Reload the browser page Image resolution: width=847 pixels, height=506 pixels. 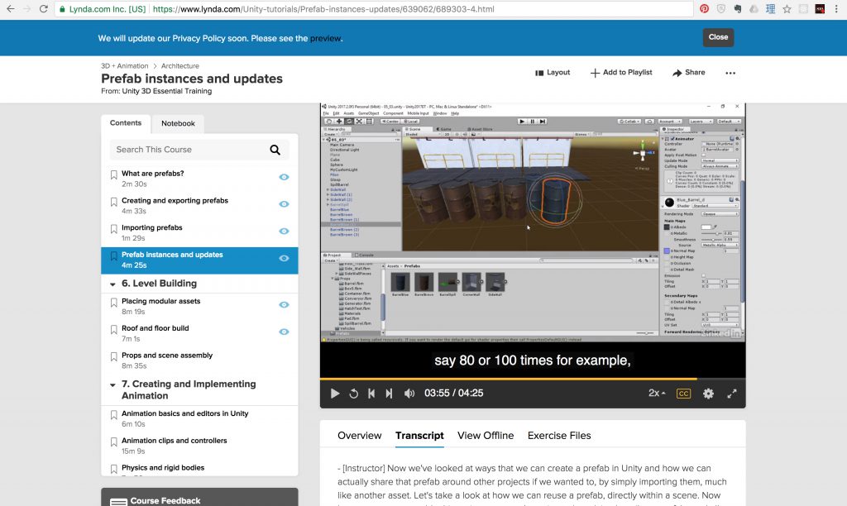(x=44, y=9)
